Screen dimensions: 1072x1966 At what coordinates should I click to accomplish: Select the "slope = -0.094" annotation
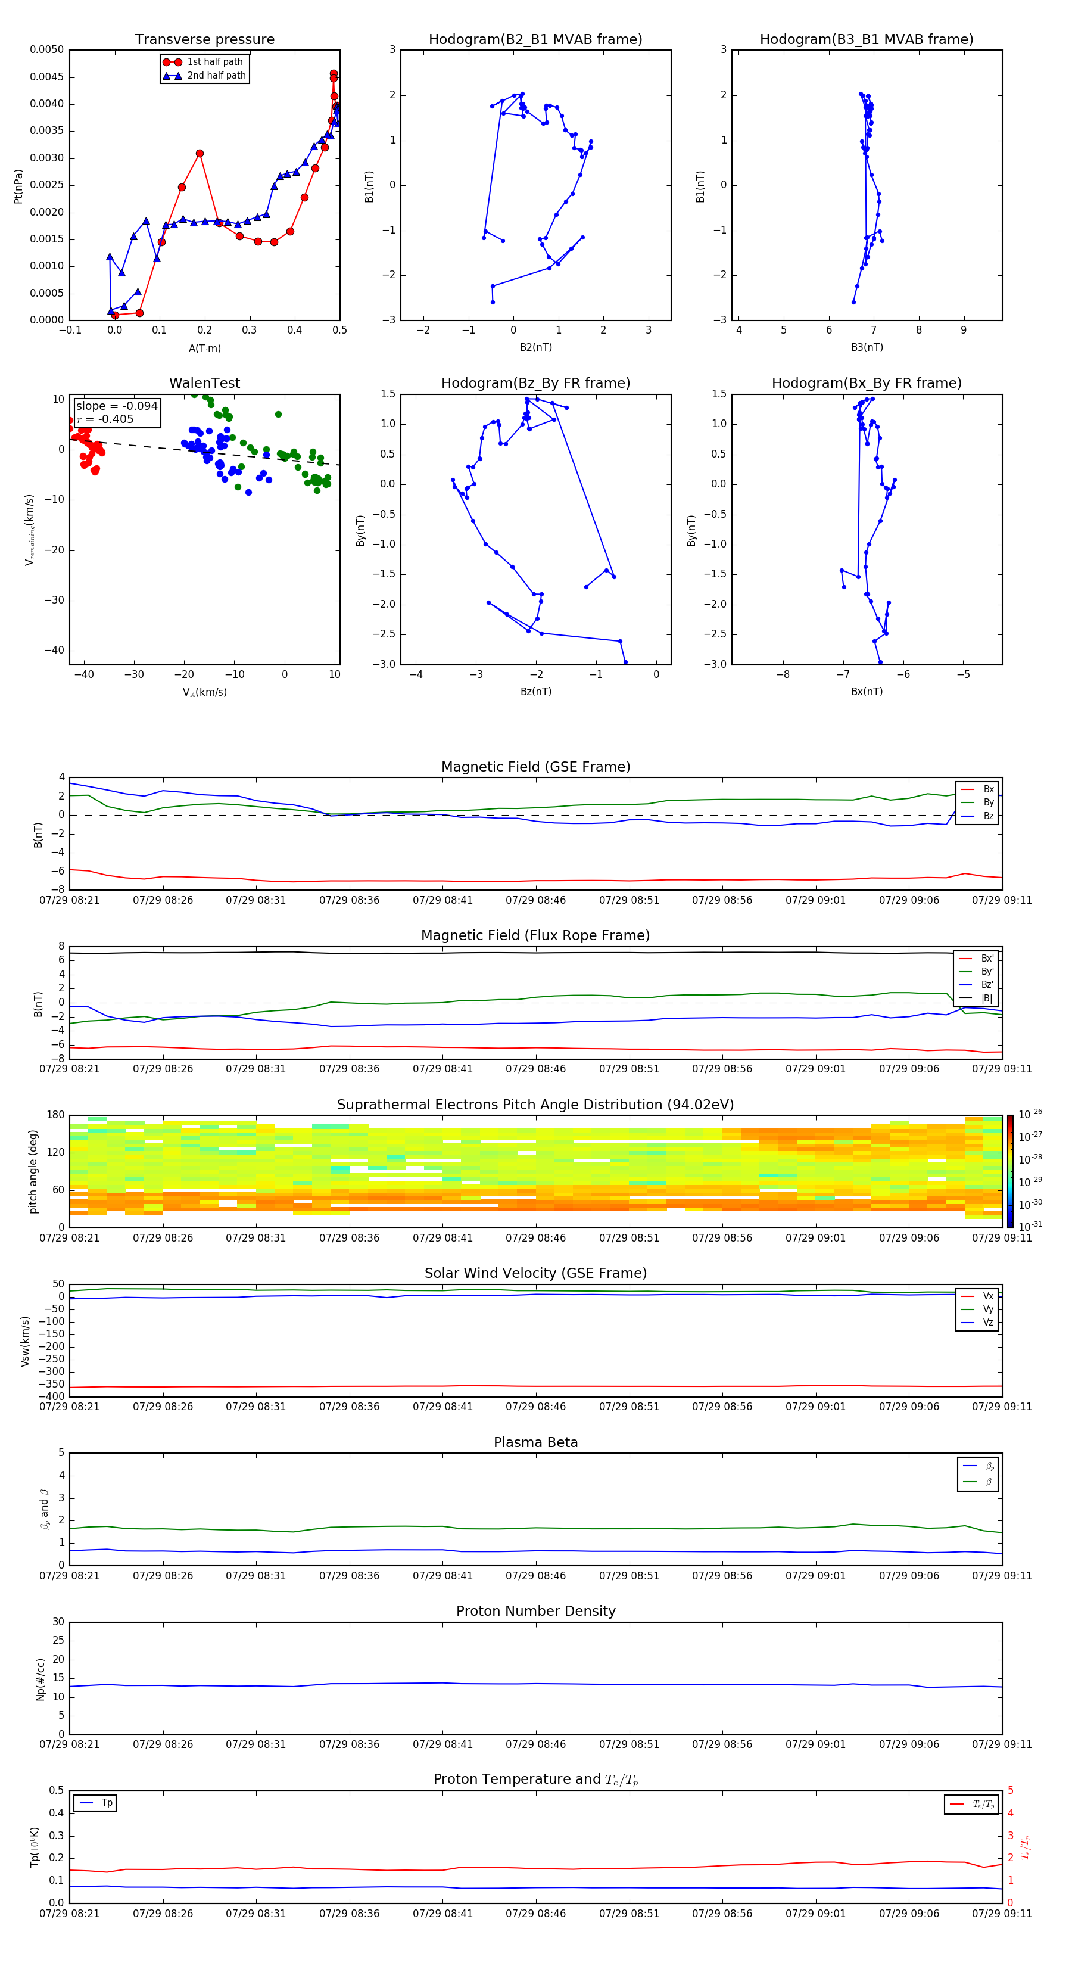(117, 406)
